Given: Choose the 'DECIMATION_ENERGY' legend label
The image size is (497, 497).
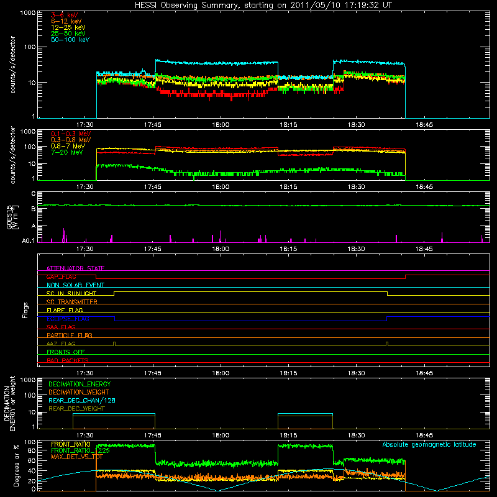Looking at the screenshot, I should point(80,384).
